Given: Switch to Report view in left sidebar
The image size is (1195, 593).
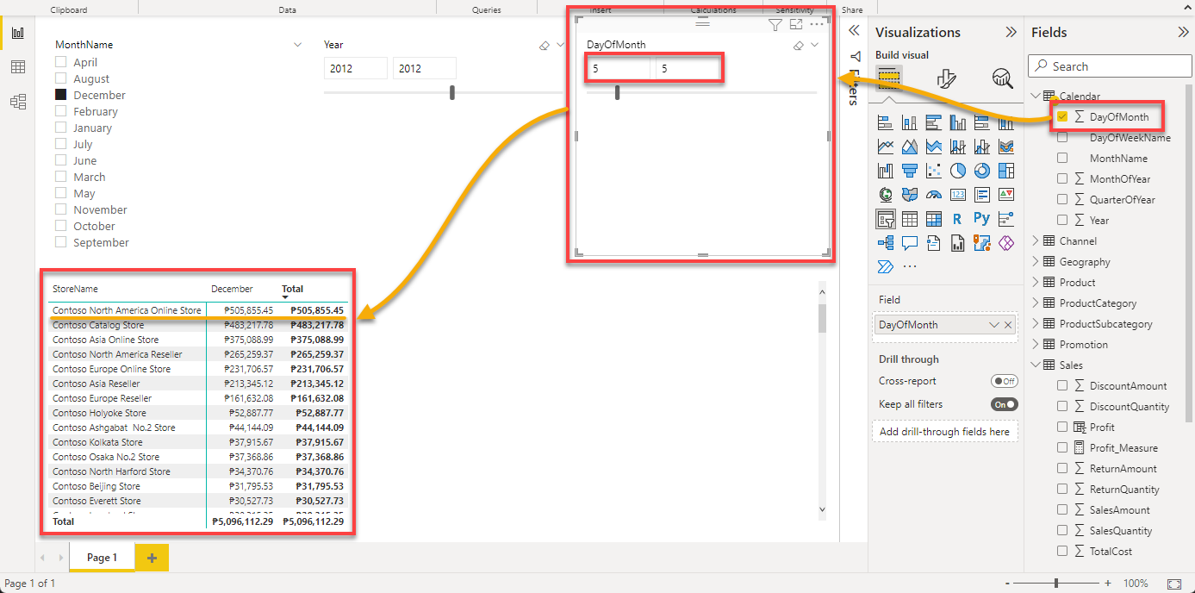Looking at the screenshot, I should click(x=17, y=34).
